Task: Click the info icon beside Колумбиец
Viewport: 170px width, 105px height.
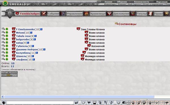Action: point(37,53)
